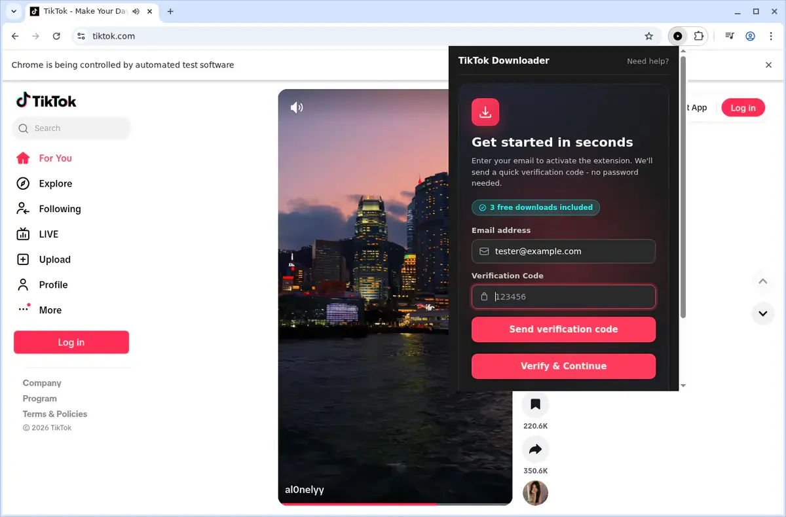
Task: Dismiss the automated test software notice
Action: tap(769, 65)
